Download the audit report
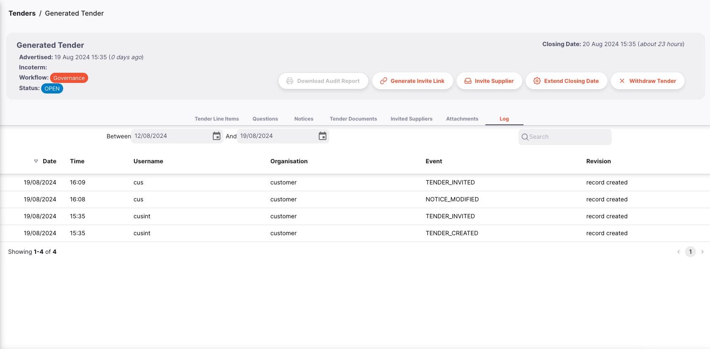This screenshot has height=349, width=710. (x=323, y=81)
